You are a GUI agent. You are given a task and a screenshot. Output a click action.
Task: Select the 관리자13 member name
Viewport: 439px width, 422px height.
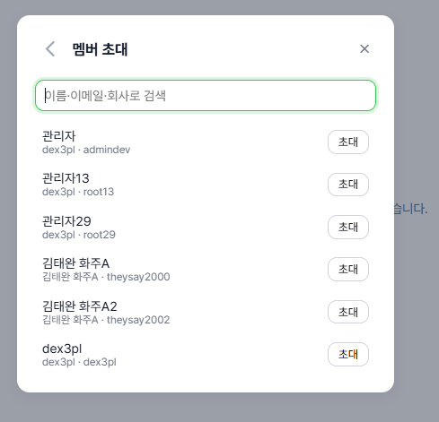point(66,178)
